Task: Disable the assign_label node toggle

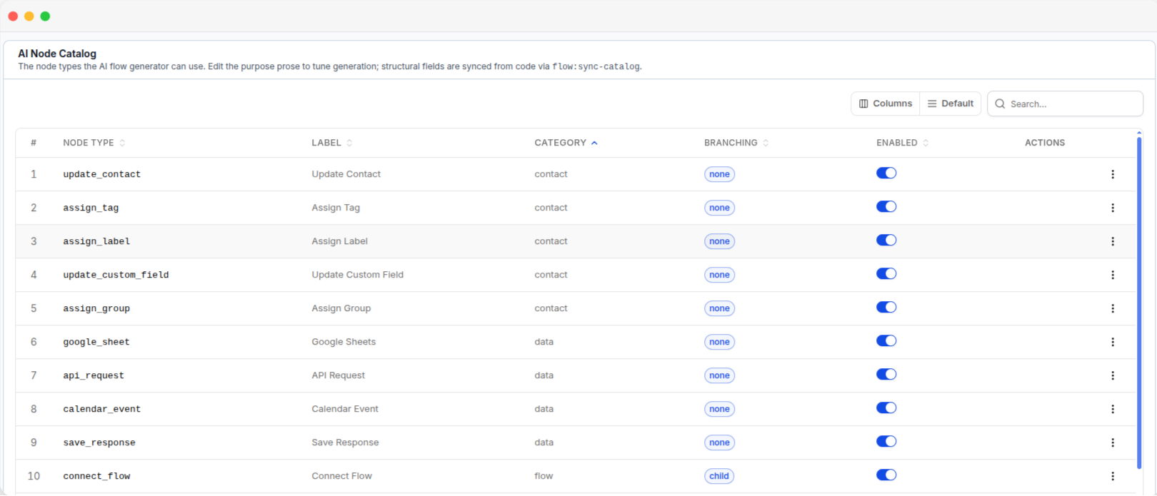Action: point(886,241)
